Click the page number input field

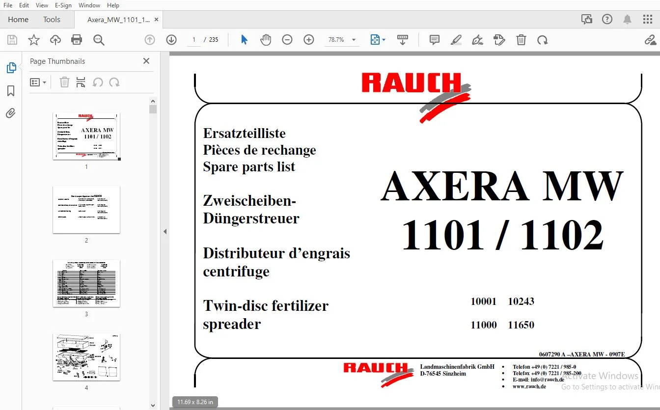[x=194, y=40]
